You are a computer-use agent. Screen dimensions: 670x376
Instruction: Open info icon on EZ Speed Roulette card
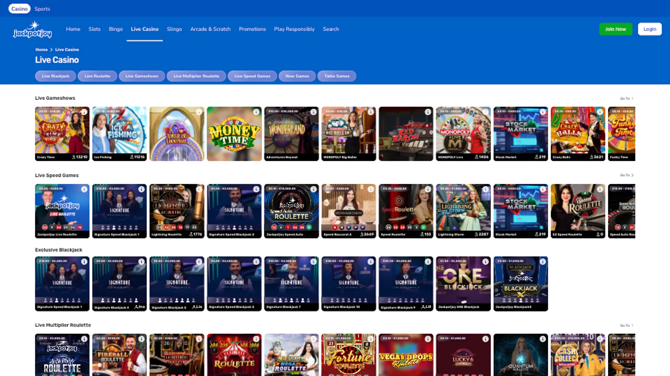click(x=600, y=189)
